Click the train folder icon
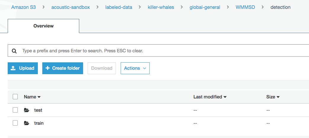This screenshot has height=138, width=309. coord(27,123)
